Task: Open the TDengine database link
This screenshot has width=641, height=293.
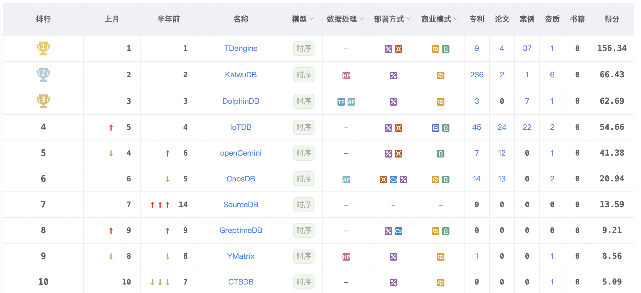Action: click(241, 48)
